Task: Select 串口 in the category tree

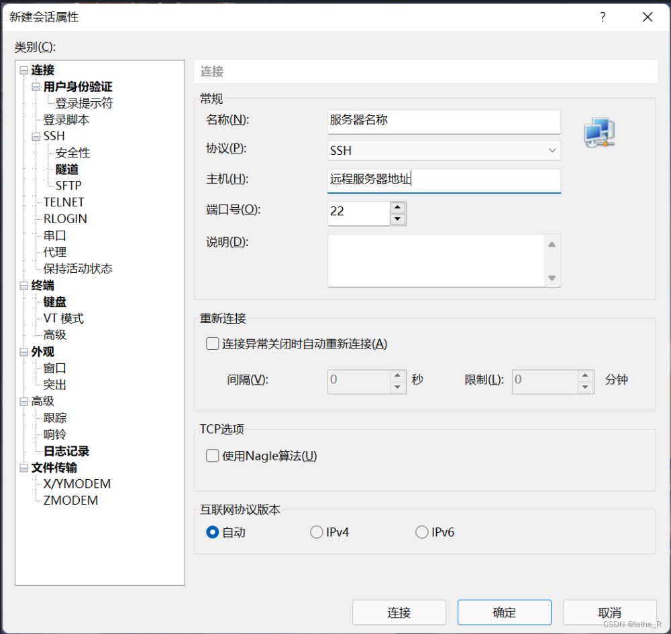Action: (x=55, y=235)
